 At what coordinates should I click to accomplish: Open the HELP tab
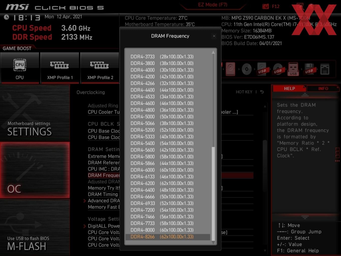point(289,89)
